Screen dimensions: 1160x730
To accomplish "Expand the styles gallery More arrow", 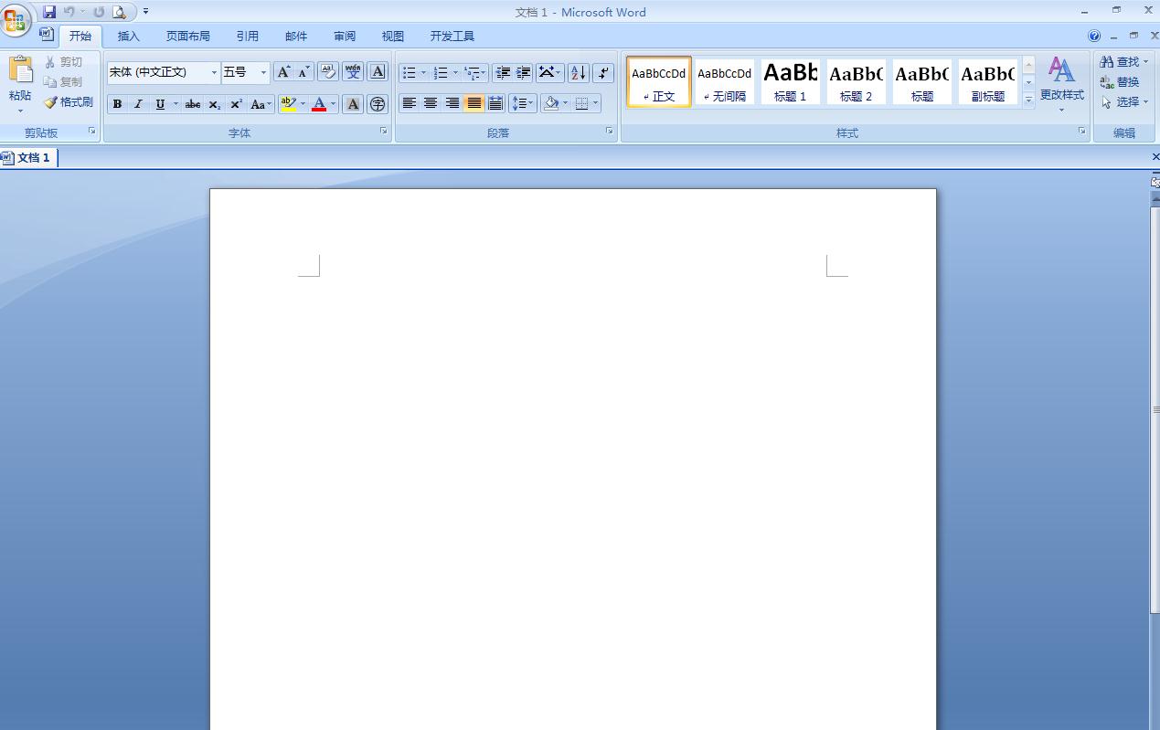I will click(x=1028, y=99).
